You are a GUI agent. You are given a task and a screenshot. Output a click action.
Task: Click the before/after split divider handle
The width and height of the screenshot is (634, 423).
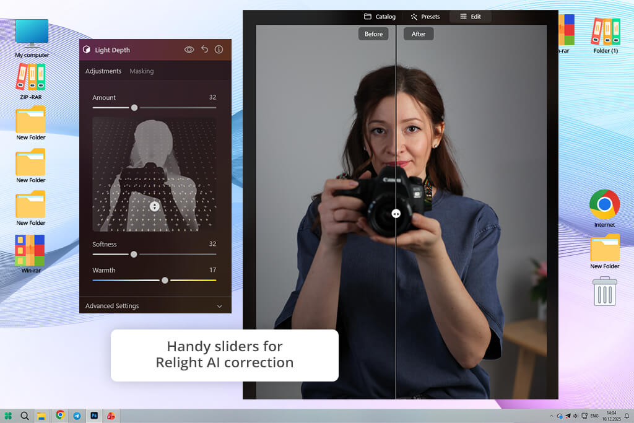tap(396, 214)
